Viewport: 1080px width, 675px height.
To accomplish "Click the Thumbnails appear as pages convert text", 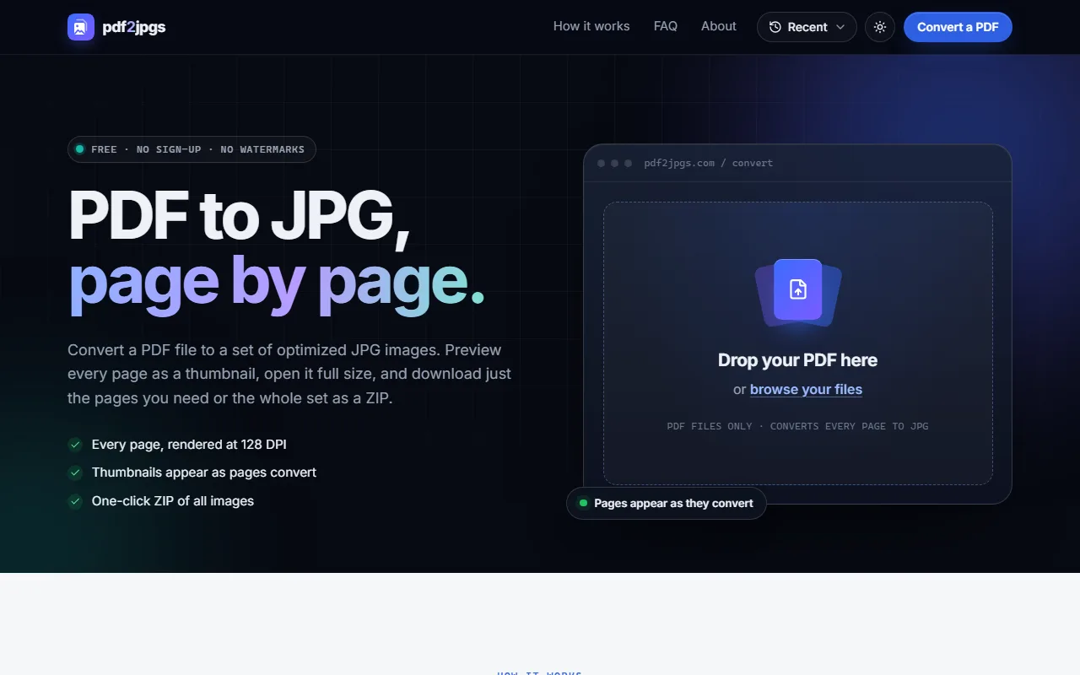I will point(204,472).
